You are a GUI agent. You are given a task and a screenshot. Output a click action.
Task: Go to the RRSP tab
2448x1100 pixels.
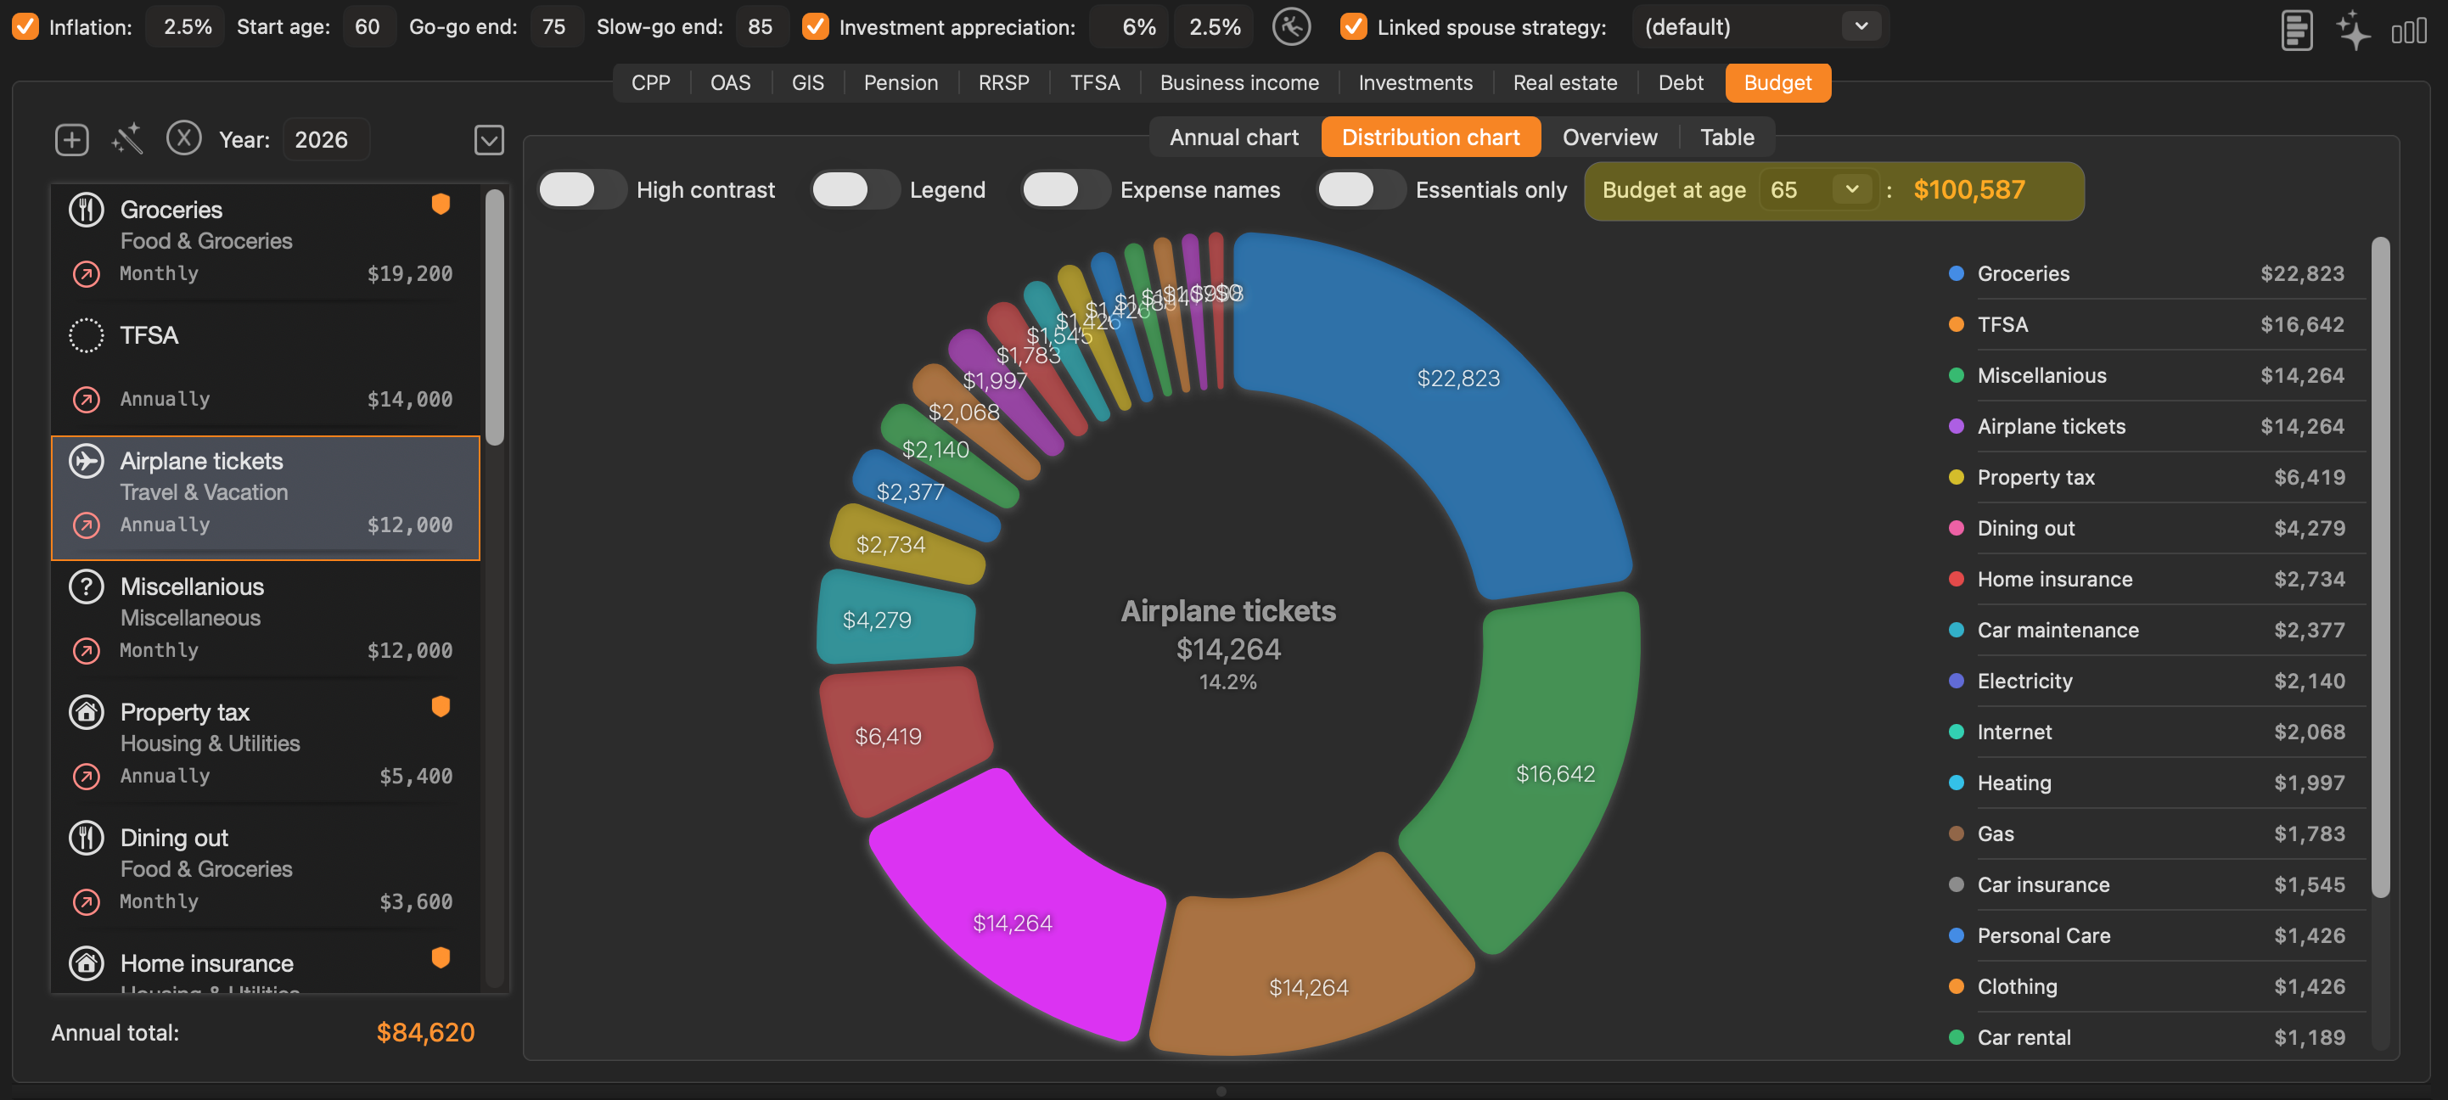coord(1003,82)
